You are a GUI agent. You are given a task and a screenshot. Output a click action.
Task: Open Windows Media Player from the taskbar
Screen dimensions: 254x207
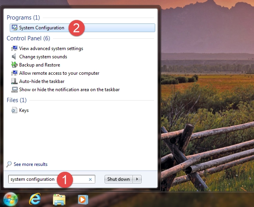[x=83, y=200]
